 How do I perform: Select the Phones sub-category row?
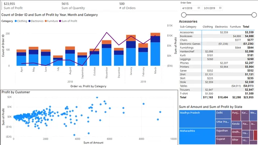pos(217,63)
